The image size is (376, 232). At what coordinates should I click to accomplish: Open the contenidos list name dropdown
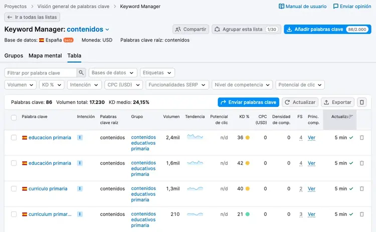pyautogui.click(x=88, y=29)
